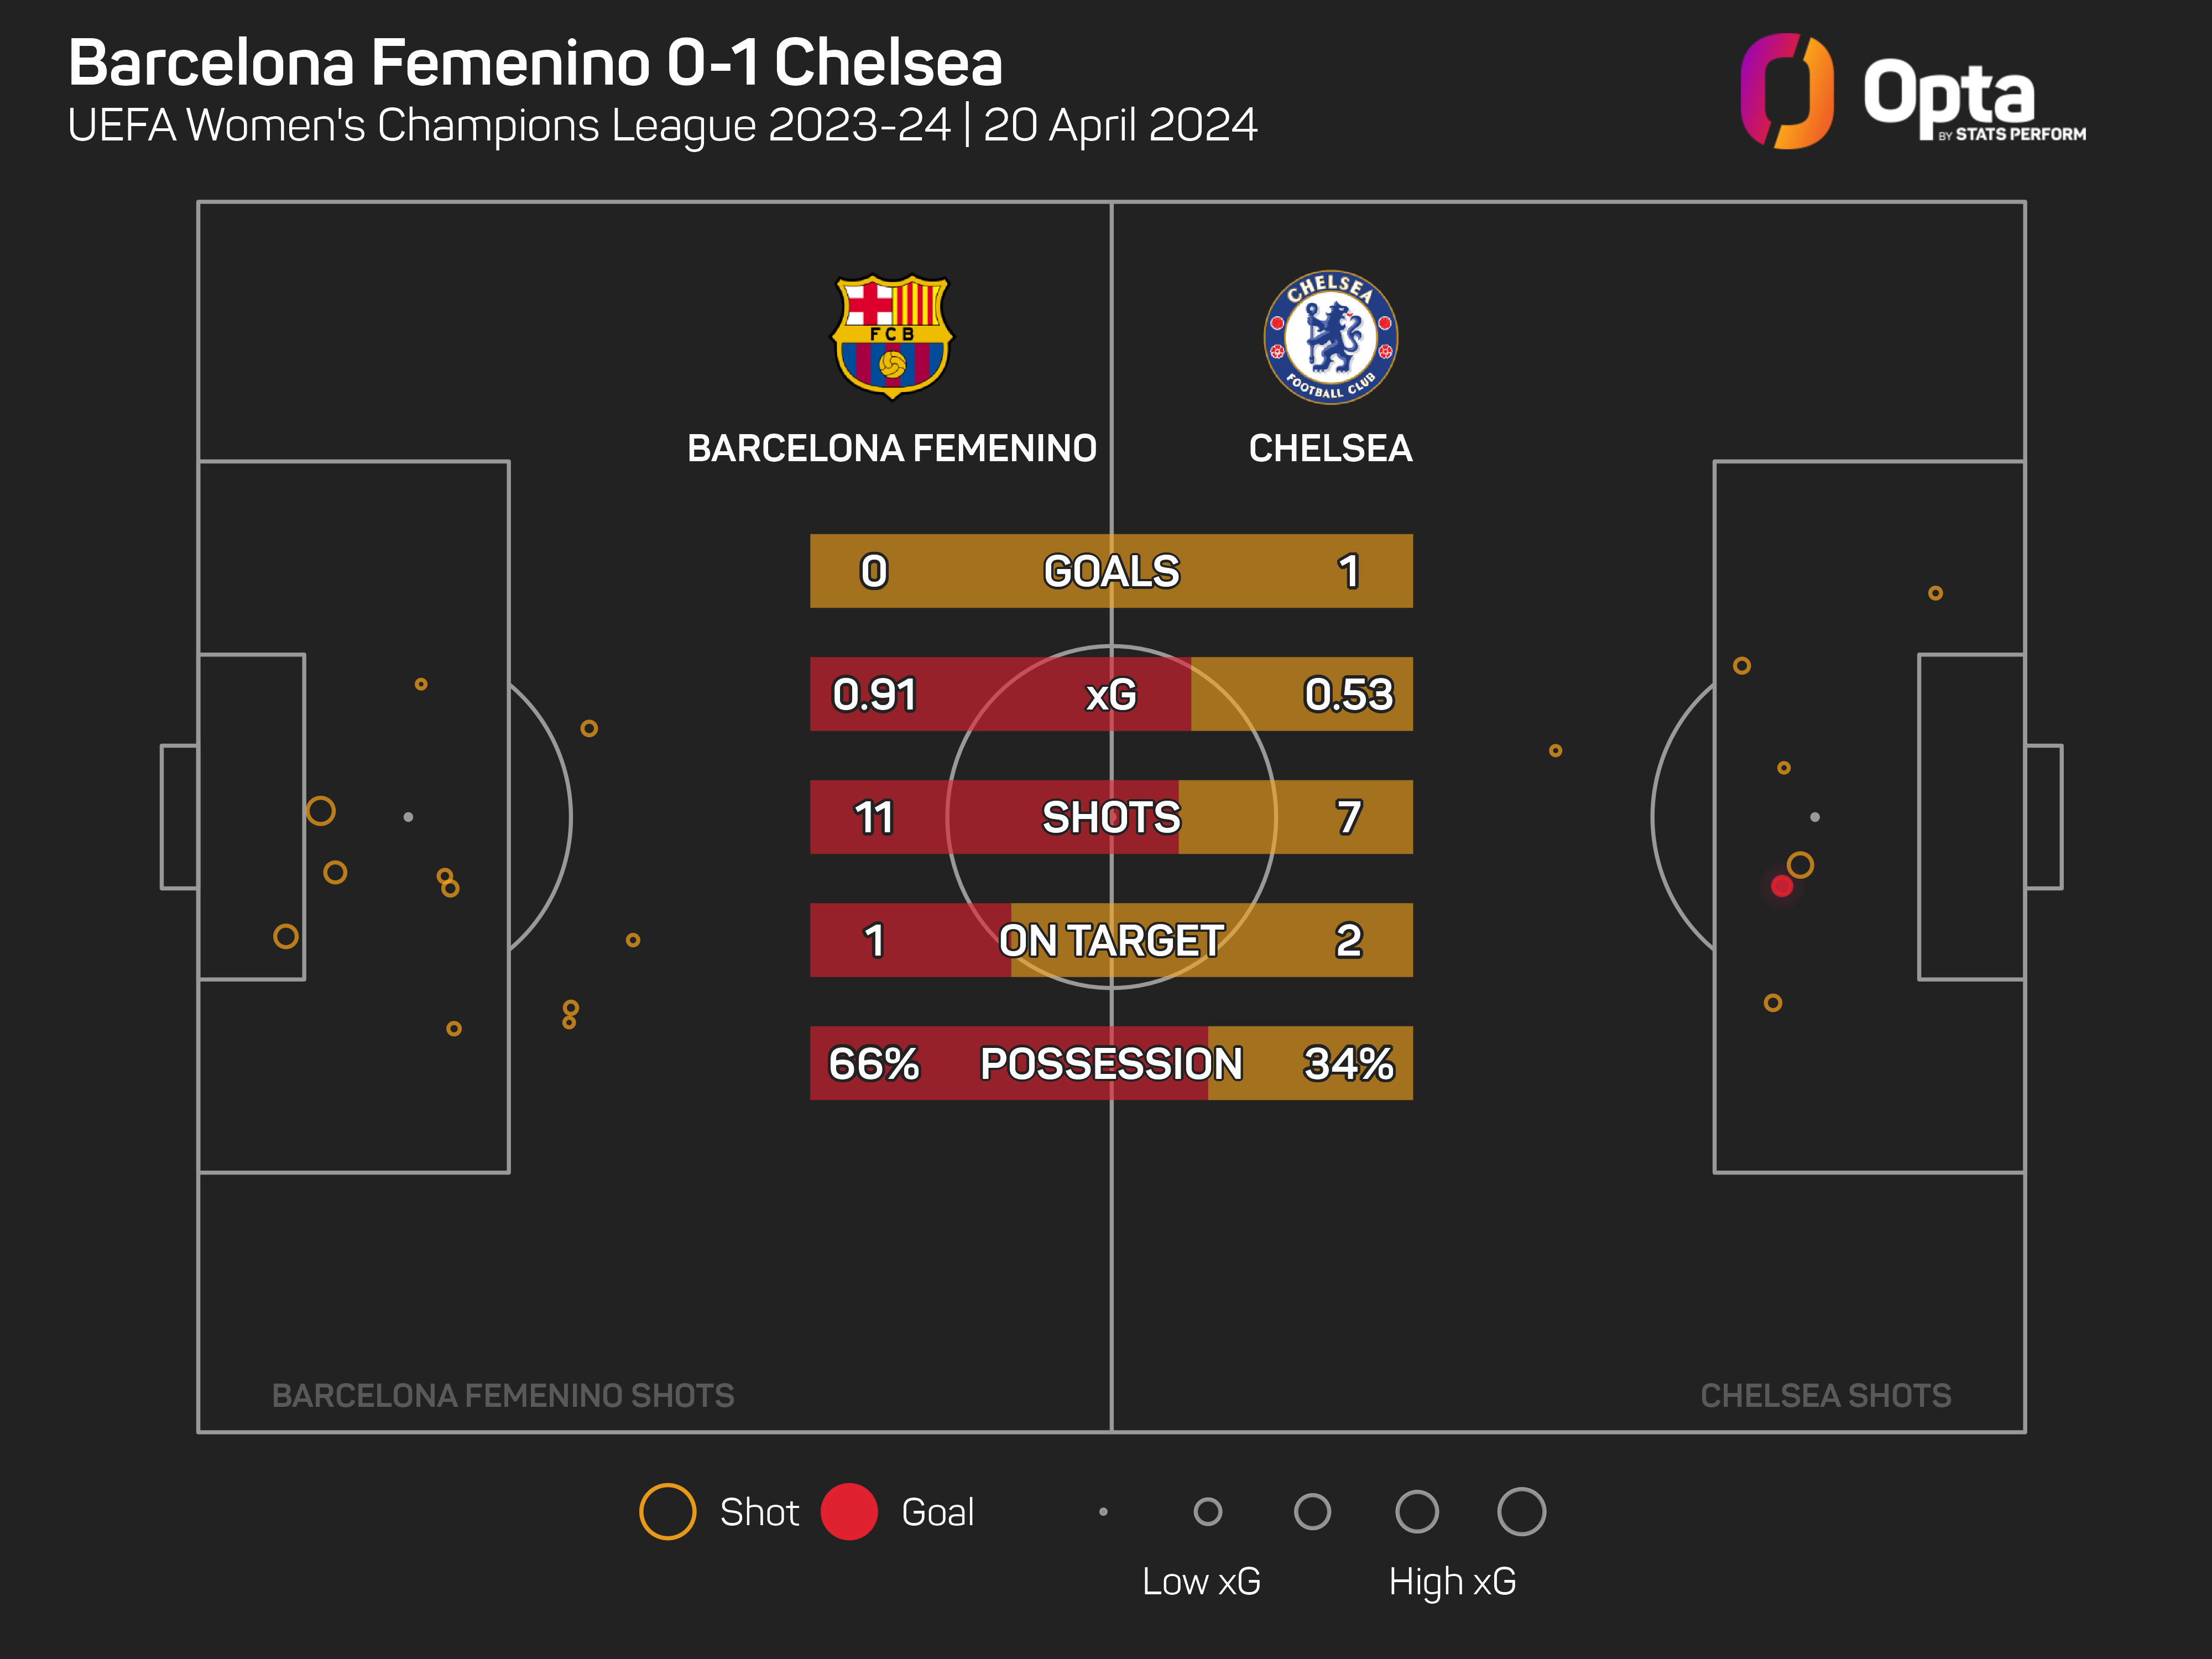This screenshot has height=1659, width=2212.
Task: Click Barcelona's 0.91 xG value
Action: 874,694
